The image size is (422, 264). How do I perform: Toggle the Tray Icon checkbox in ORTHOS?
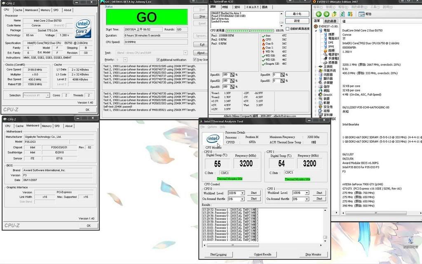(195, 60)
